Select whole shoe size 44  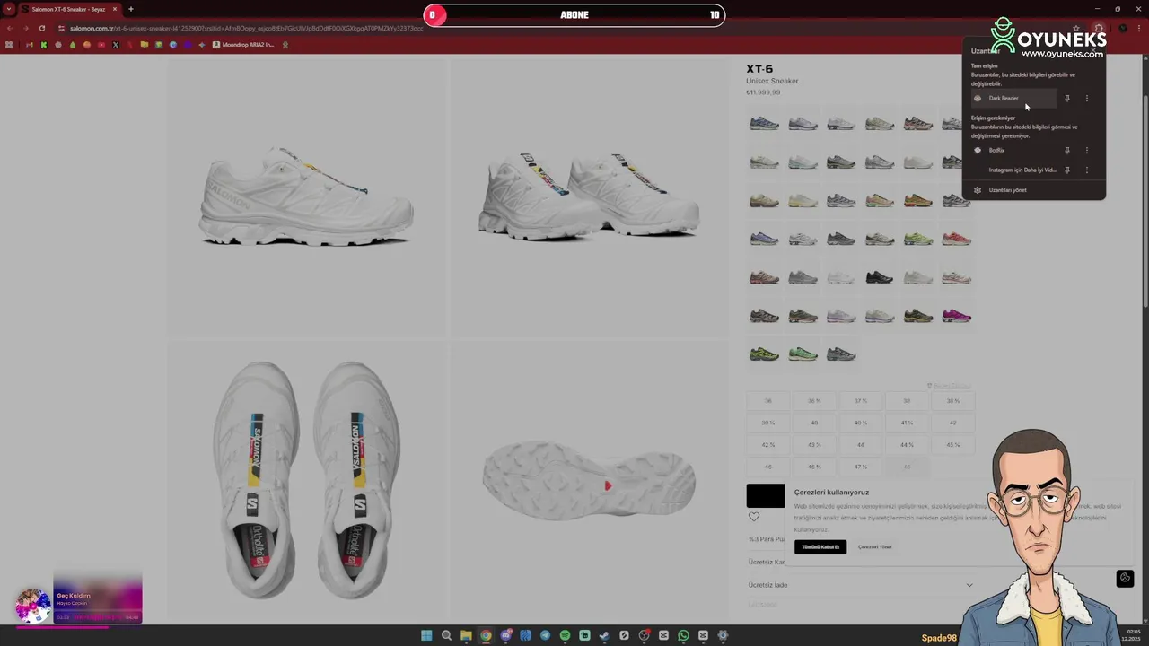pos(860,445)
